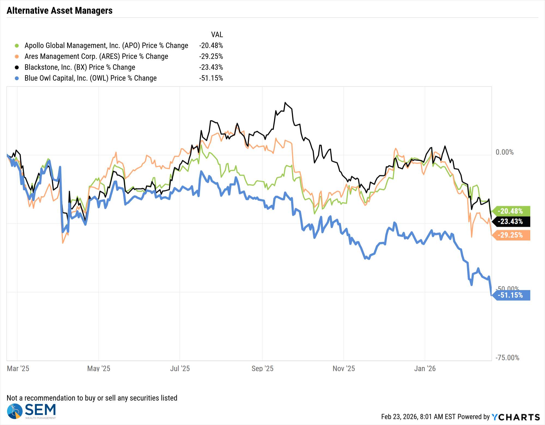Click the Alternative Asset Managers chart title
The image size is (545, 425).
coord(59,11)
